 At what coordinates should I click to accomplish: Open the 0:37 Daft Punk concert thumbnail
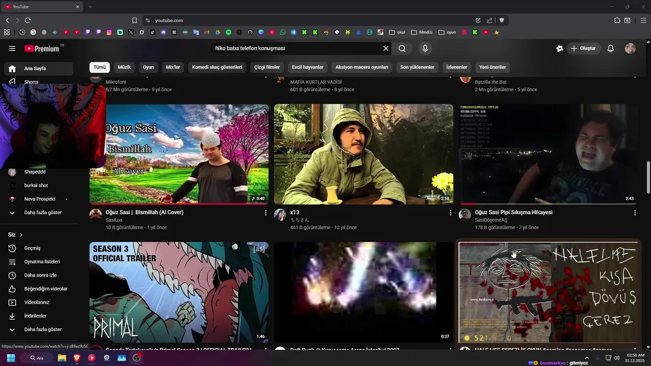pos(364,292)
